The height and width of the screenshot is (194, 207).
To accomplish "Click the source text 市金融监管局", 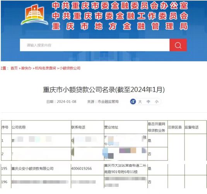I will pos(108,102).
